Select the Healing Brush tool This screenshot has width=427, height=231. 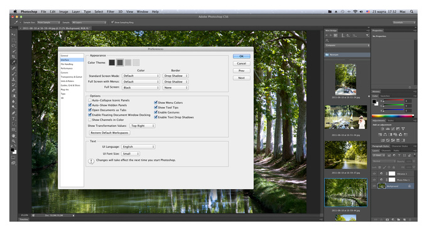pos(13,68)
